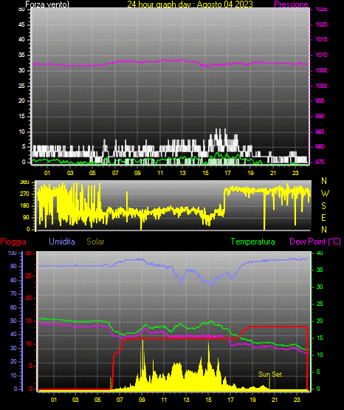Click the compass letter 'W' beside direction chart
The image size is (344, 410).
tap(325, 194)
